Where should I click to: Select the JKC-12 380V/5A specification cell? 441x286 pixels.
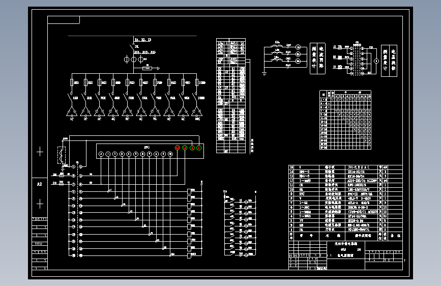362,194
